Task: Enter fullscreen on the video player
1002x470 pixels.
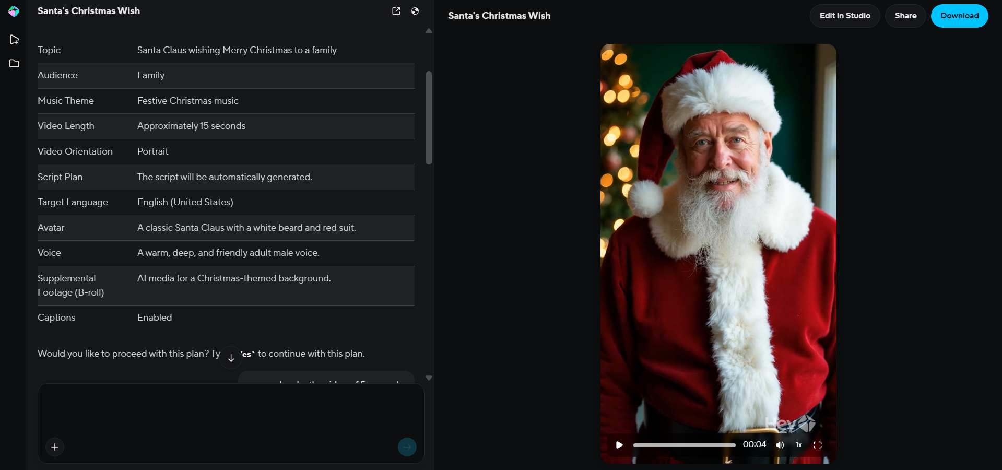Action: pos(818,445)
